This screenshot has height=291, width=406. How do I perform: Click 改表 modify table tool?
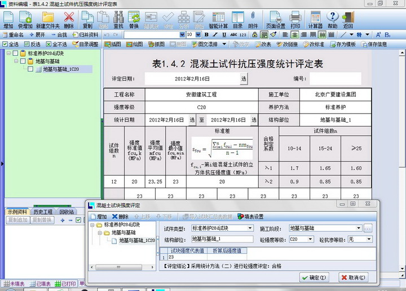point(263,44)
